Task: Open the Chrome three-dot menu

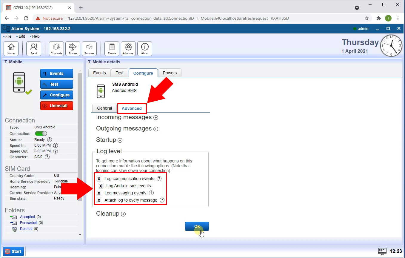Action: pyautogui.click(x=398, y=18)
